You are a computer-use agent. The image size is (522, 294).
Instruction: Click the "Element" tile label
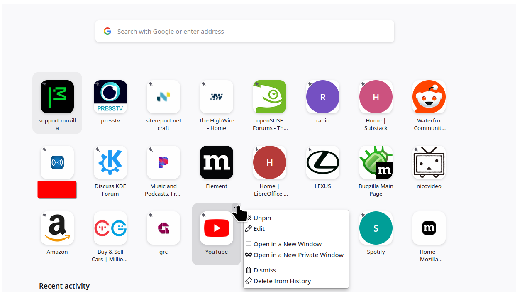[217, 186]
